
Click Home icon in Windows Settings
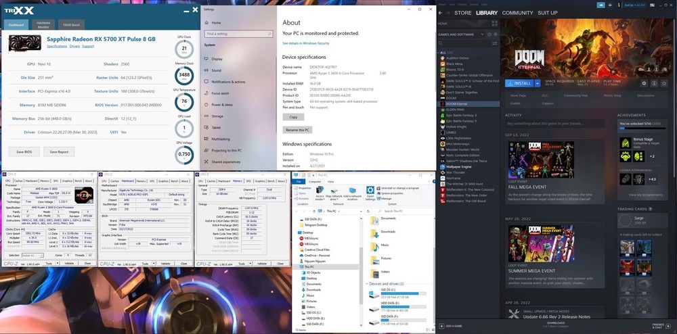(206, 23)
